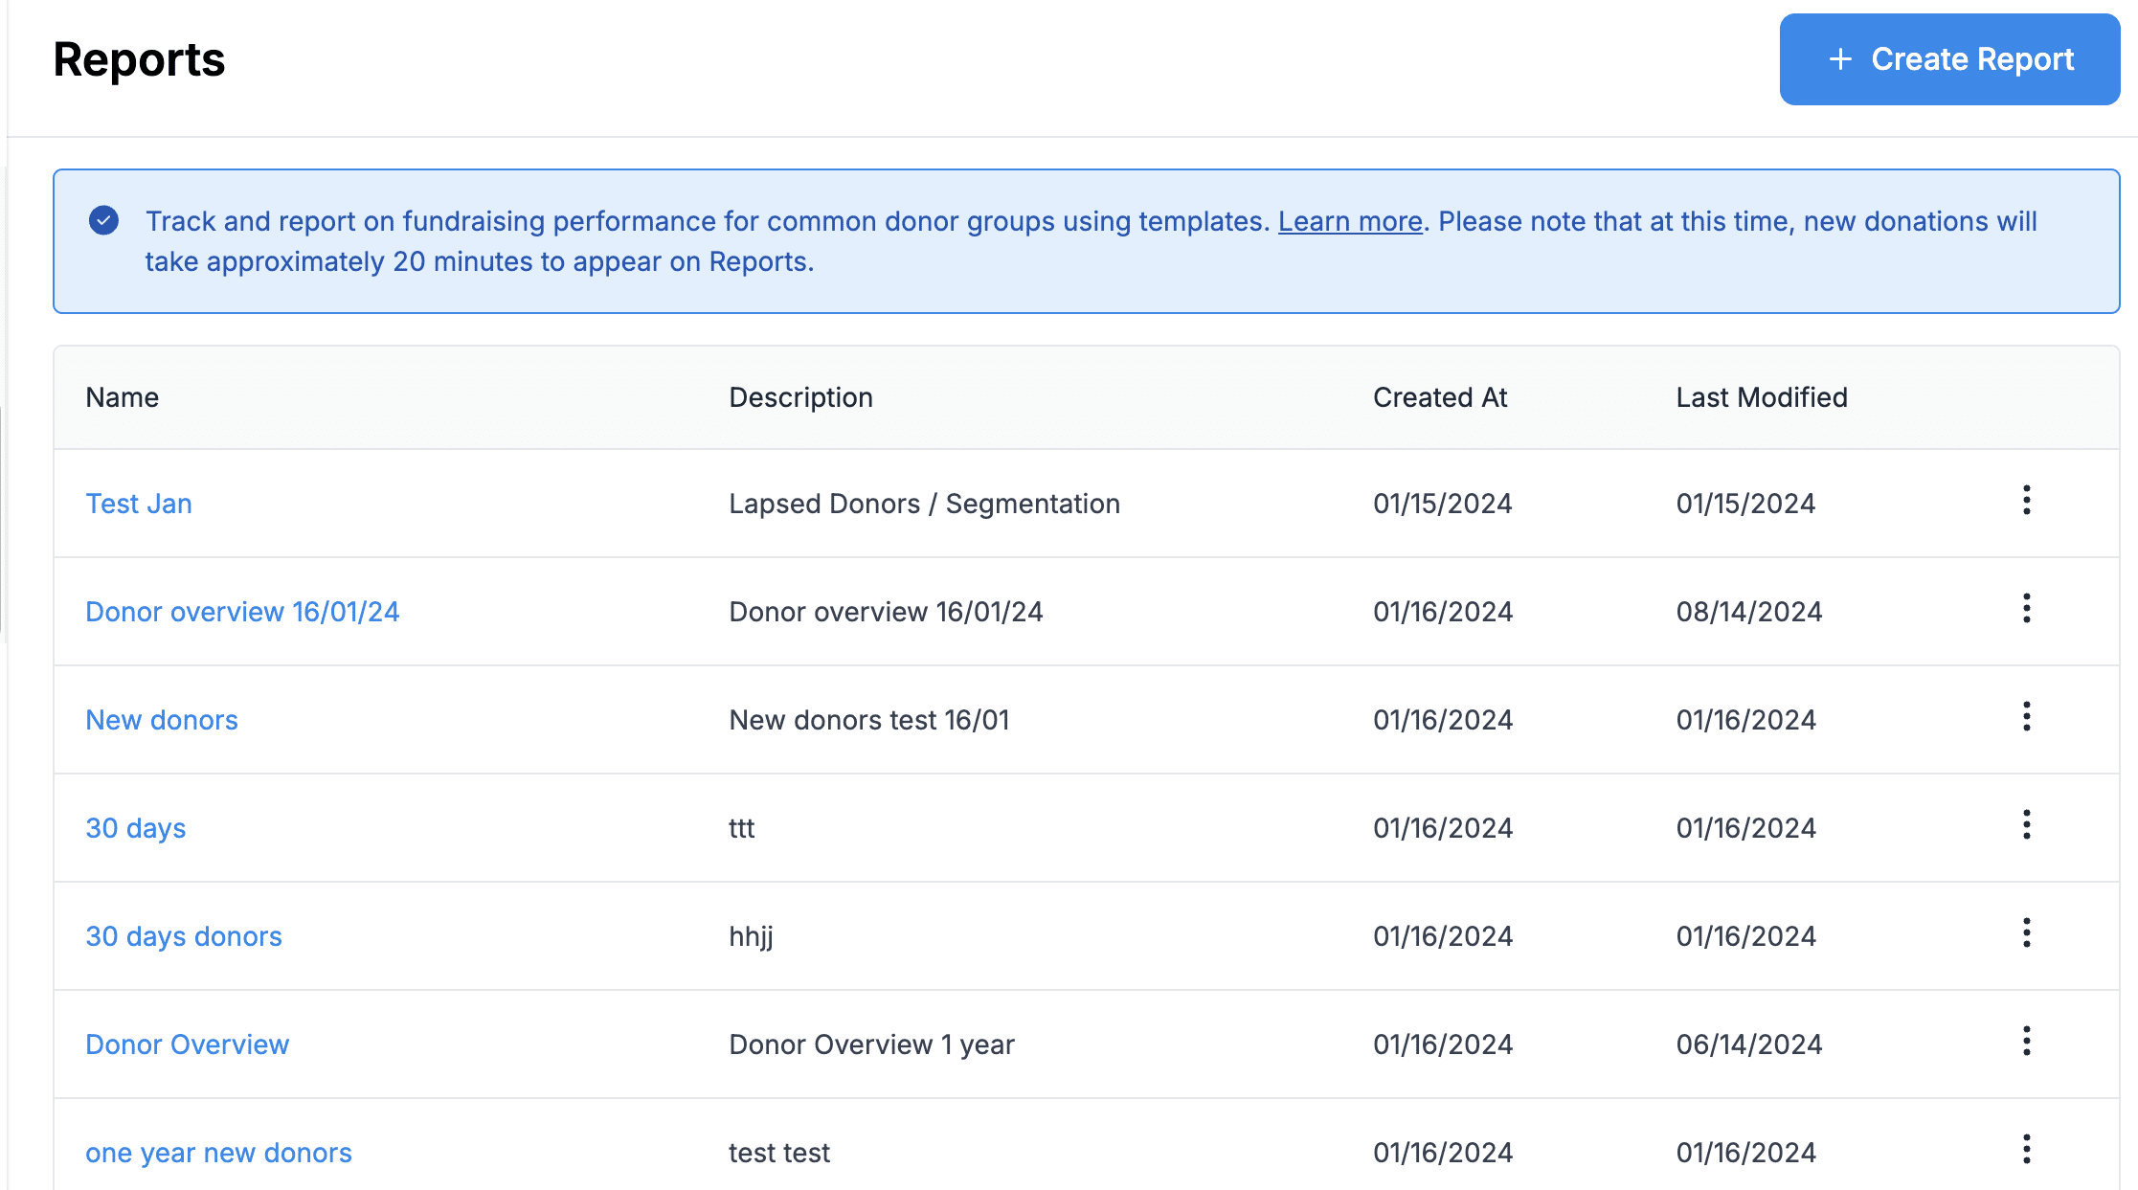Open the Learn more link
2138x1190 pixels.
1350,220
